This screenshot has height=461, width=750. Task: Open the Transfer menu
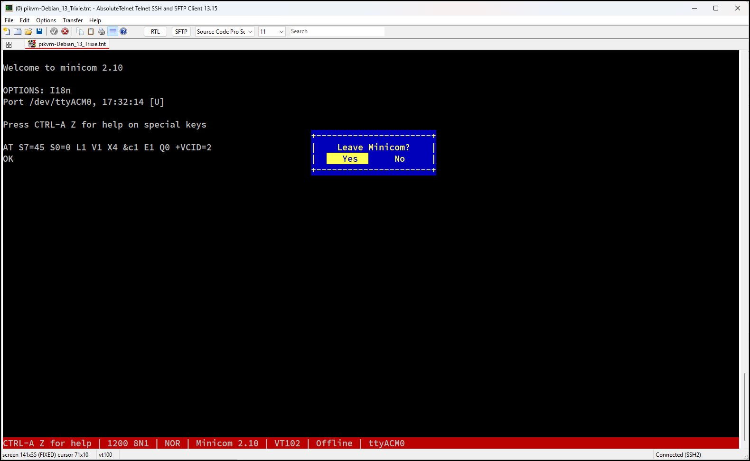pos(73,20)
